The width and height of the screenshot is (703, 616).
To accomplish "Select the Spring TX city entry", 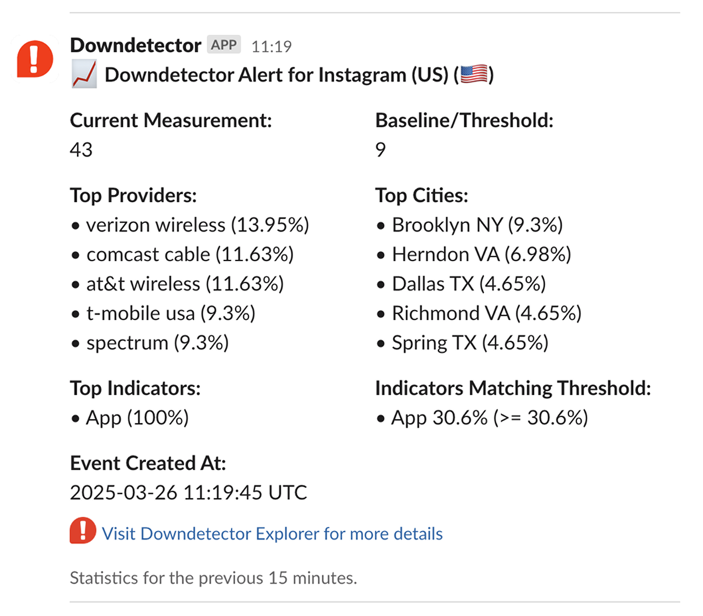I will [x=470, y=343].
